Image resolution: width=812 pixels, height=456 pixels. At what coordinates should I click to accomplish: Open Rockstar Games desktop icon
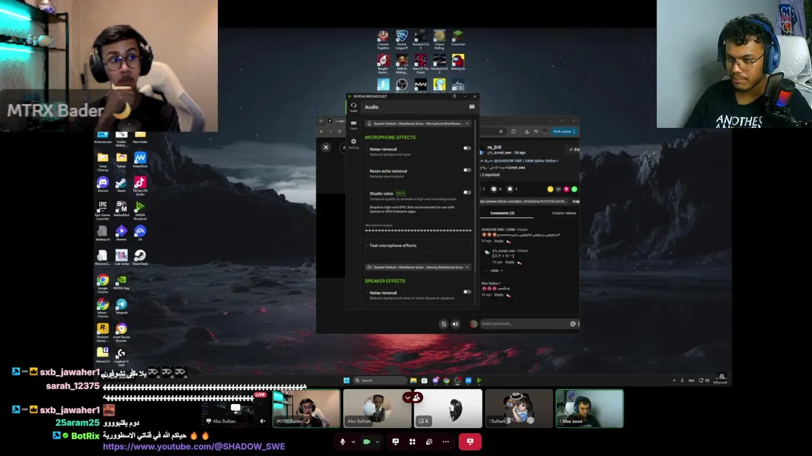click(103, 332)
